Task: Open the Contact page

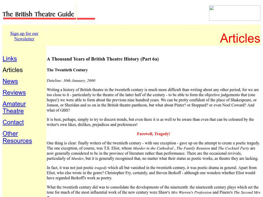Action: point(13,122)
